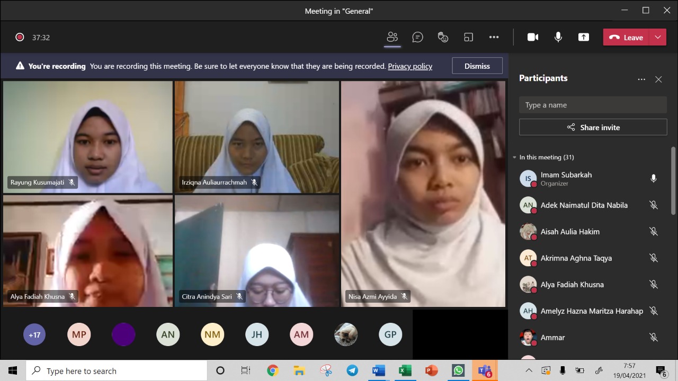This screenshot has height=381, width=678.
Task: Click the share content tray icon
Action: pyautogui.click(x=583, y=37)
